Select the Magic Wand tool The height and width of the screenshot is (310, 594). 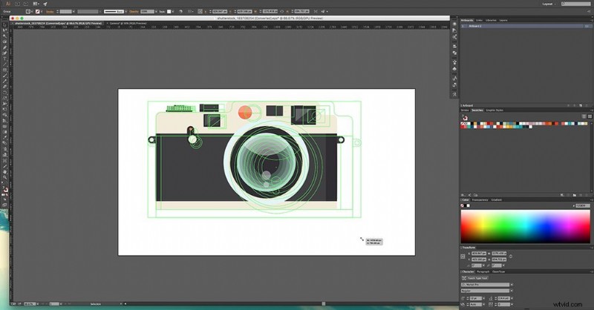[4, 36]
